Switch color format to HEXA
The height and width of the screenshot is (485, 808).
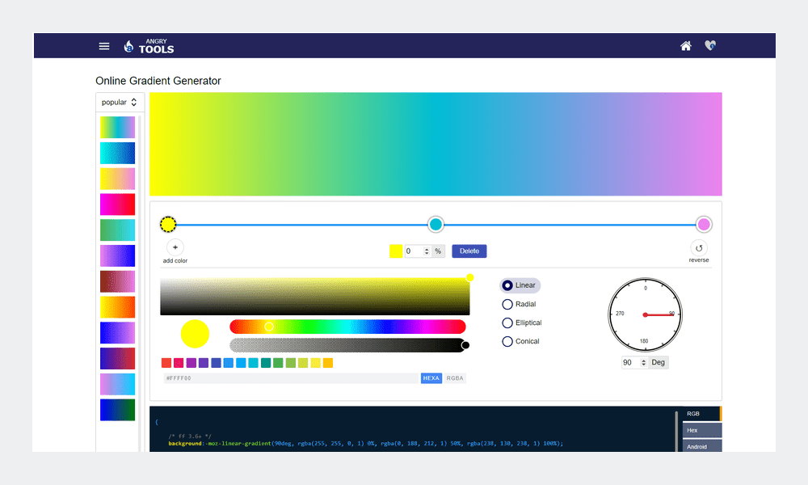(x=431, y=378)
